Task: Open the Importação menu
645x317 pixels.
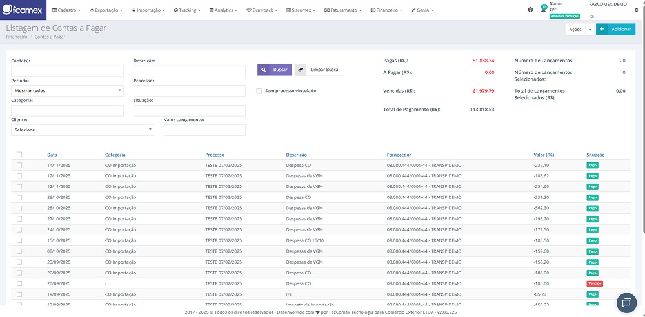Action: [148, 10]
